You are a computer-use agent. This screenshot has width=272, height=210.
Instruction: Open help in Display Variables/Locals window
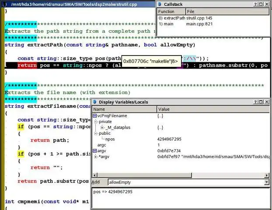255,102
